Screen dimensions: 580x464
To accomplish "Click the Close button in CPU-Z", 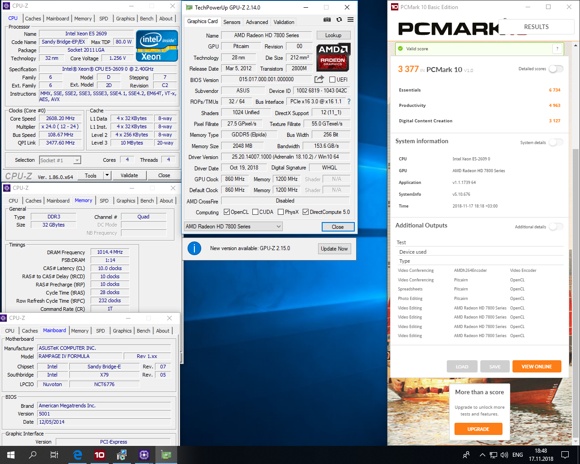I will [164, 175].
